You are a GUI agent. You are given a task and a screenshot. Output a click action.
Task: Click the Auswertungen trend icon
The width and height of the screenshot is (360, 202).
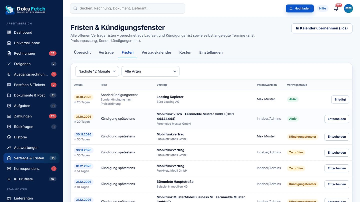[x=9, y=148]
